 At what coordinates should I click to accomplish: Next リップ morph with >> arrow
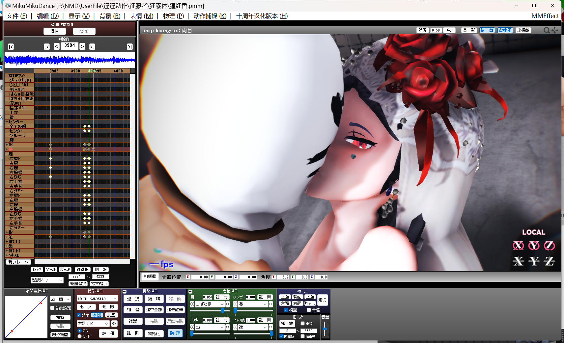(271, 304)
